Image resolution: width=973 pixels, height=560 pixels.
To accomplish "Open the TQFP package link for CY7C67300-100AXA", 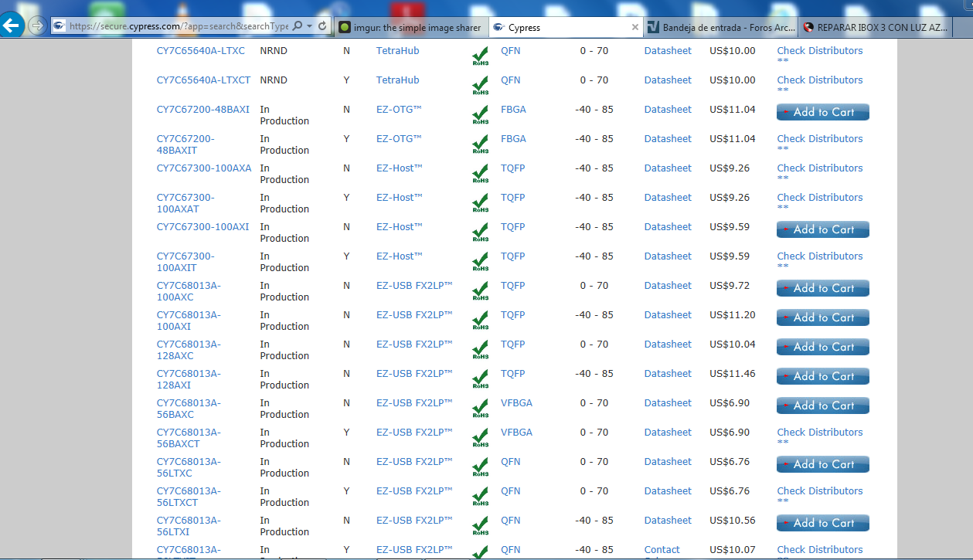I will 512,168.
